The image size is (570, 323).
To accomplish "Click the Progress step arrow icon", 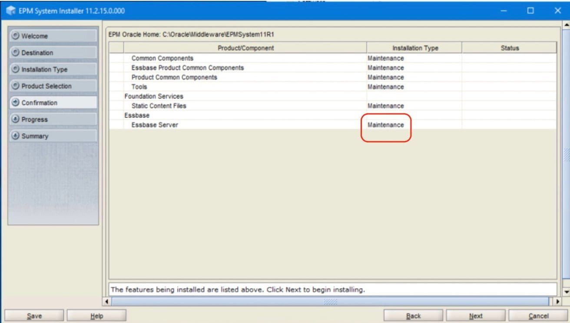I will point(16,119).
